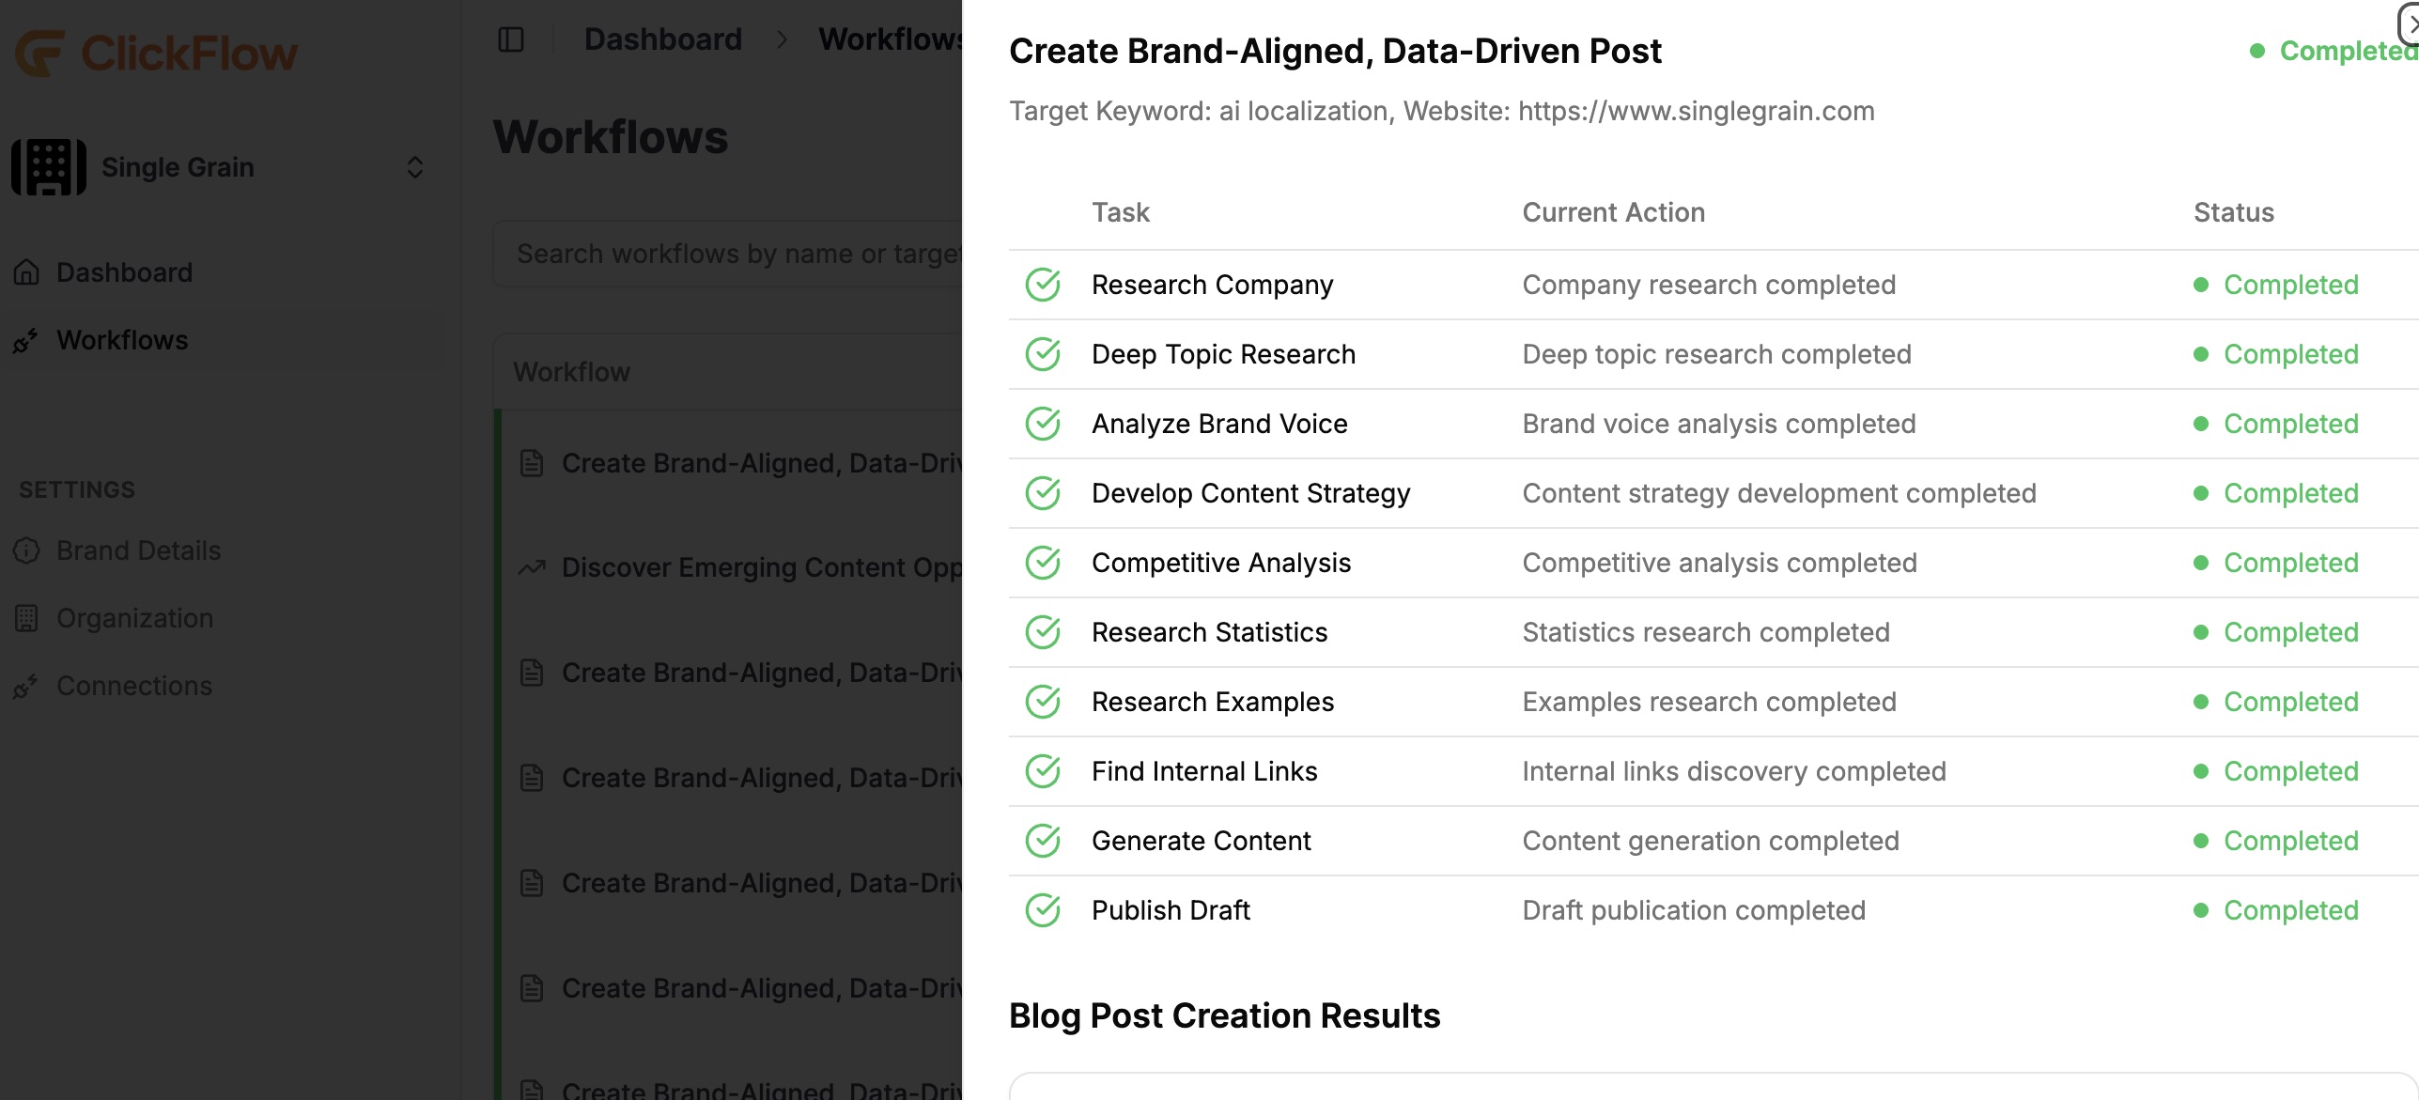The image size is (2419, 1100).
Task: Click the Brand Details info icon
Action: click(x=27, y=550)
